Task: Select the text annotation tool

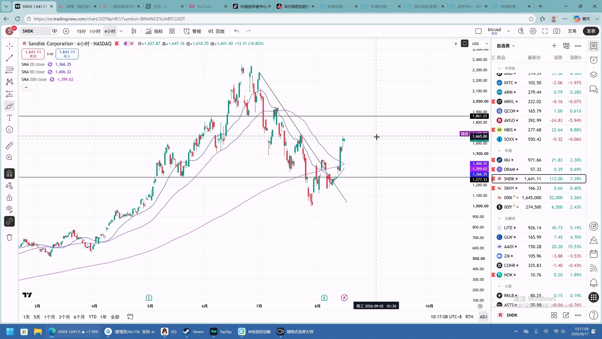Action: pos(9,118)
